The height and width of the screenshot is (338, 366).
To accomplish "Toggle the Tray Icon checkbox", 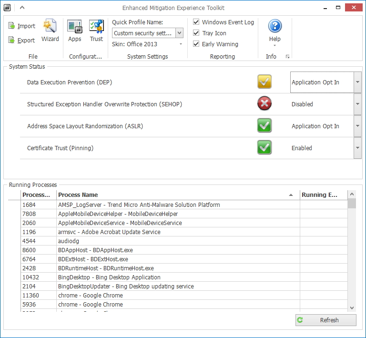I will [x=196, y=33].
